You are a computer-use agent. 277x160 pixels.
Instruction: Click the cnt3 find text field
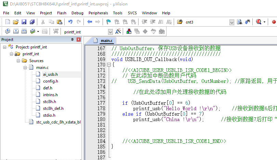tap(207, 22)
